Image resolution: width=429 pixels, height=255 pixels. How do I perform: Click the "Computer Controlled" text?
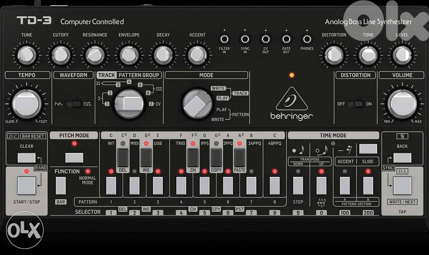click(92, 21)
